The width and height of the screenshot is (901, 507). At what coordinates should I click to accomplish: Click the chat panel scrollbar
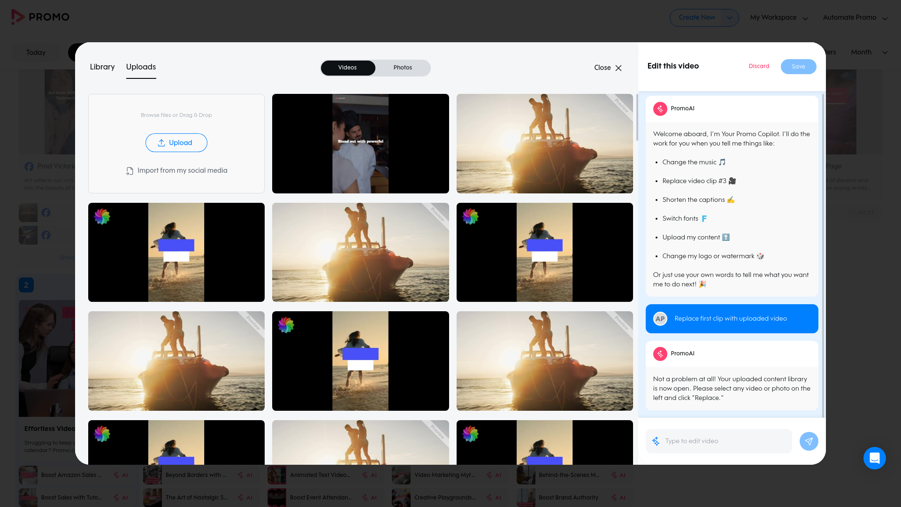coord(823,256)
